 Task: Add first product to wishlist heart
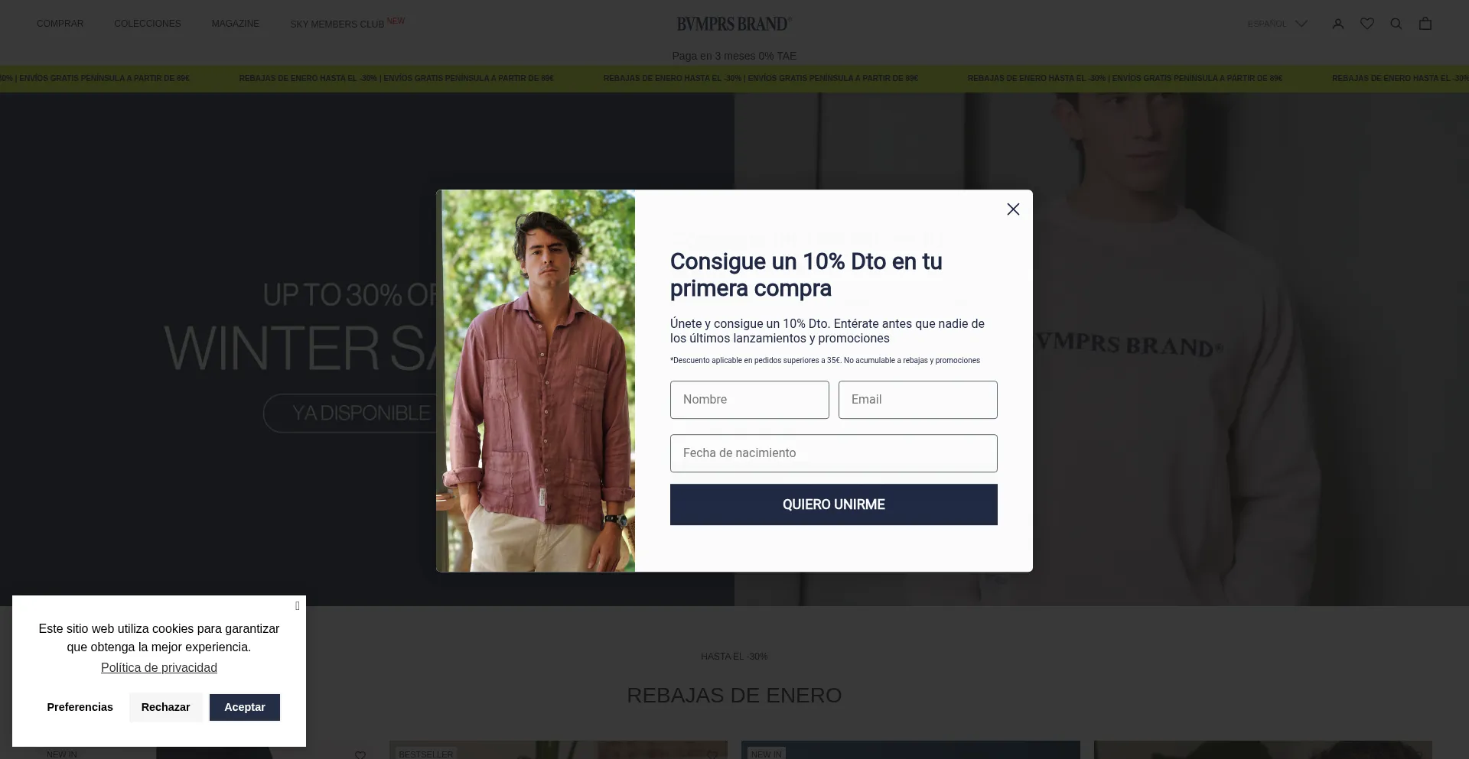point(360,754)
